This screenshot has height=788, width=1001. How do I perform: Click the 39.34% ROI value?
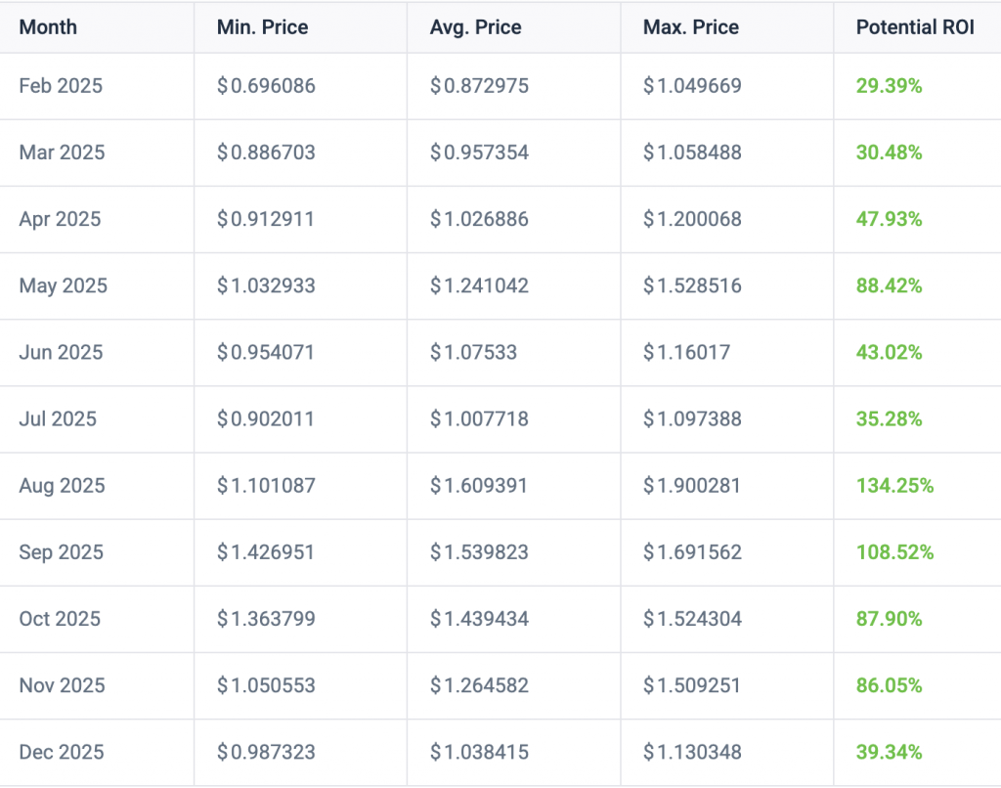[x=885, y=752]
